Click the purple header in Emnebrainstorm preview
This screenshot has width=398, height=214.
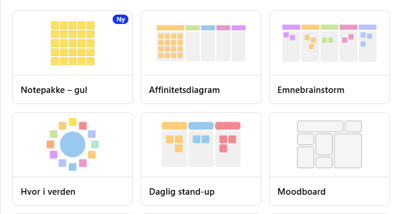291,27
